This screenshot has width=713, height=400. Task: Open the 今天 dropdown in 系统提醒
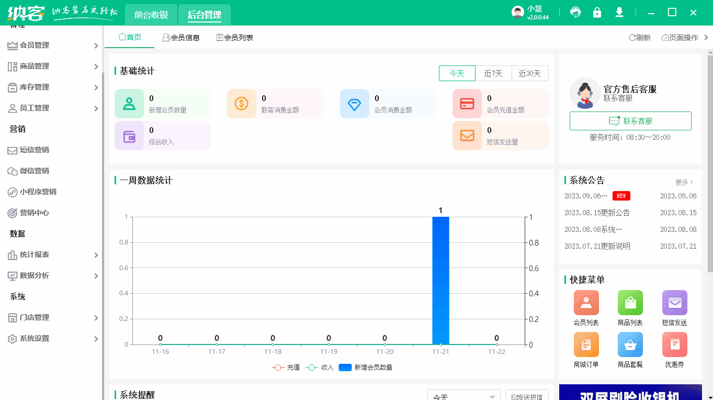coord(463,396)
